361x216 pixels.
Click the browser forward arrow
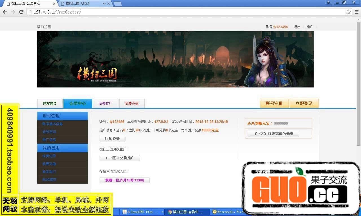click(x=13, y=12)
